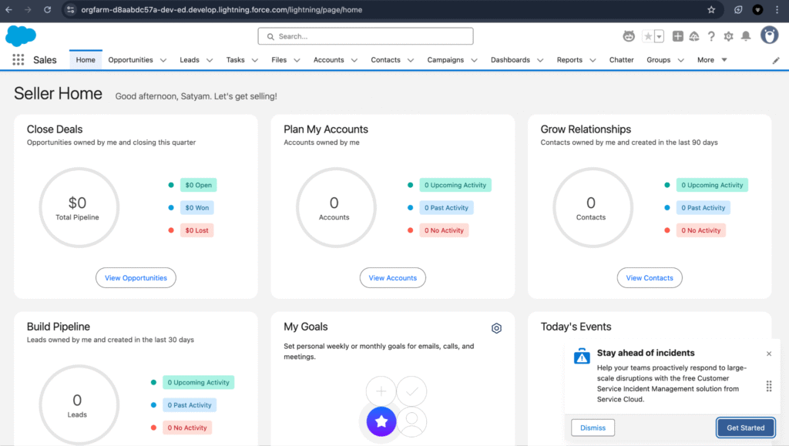Open Help with the question mark icon
The width and height of the screenshot is (789, 446).
click(x=711, y=35)
